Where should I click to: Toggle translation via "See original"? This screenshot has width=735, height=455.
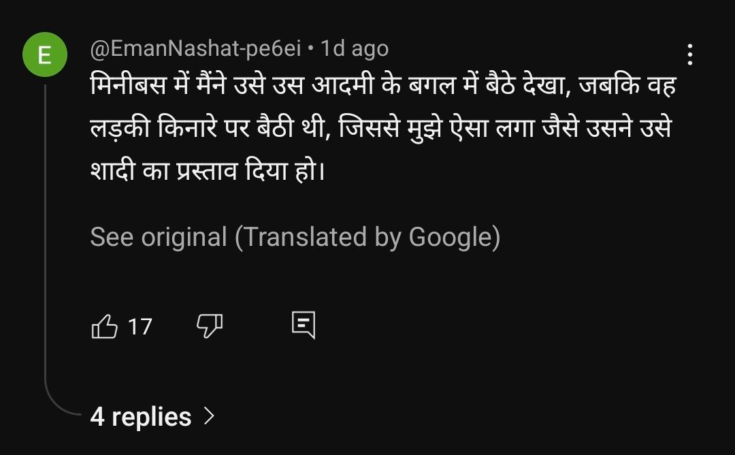[158, 237]
